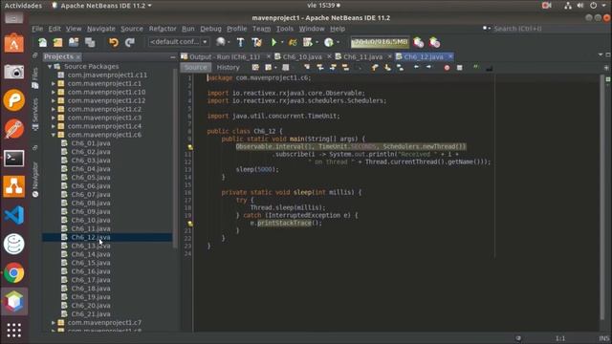Close the Ch6_12.java editor tab
This screenshot has height=344, width=612.
click(450, 57)
